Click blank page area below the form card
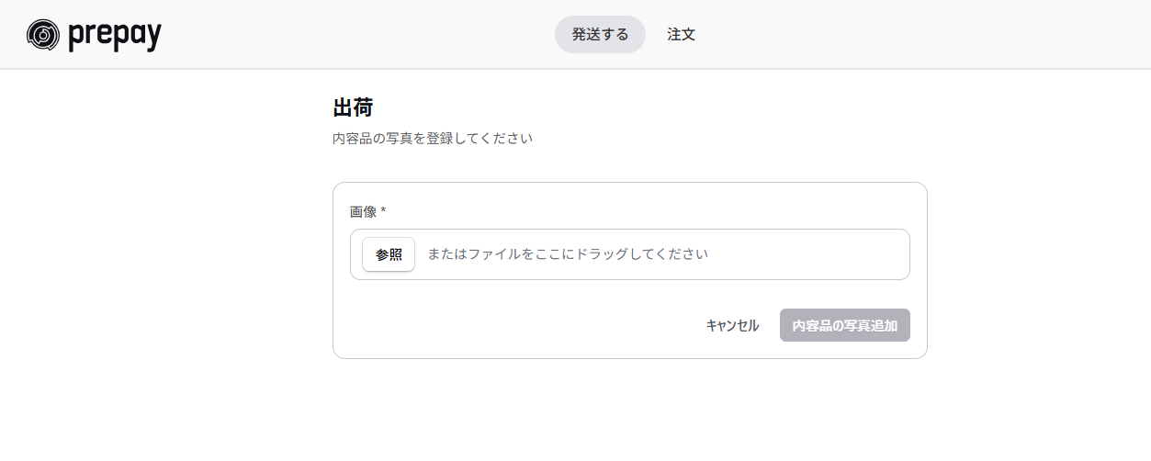This screenshot has height=461, width=1151. pos(630,410)
